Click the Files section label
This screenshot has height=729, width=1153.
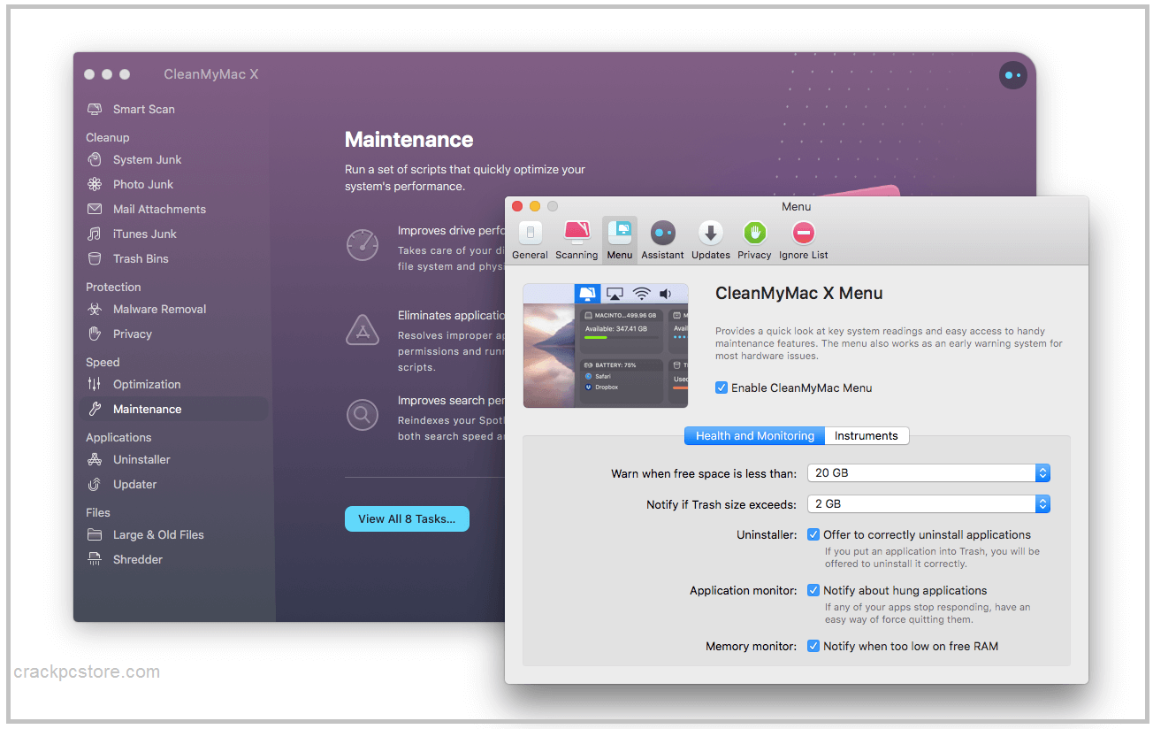coord(98,512)
